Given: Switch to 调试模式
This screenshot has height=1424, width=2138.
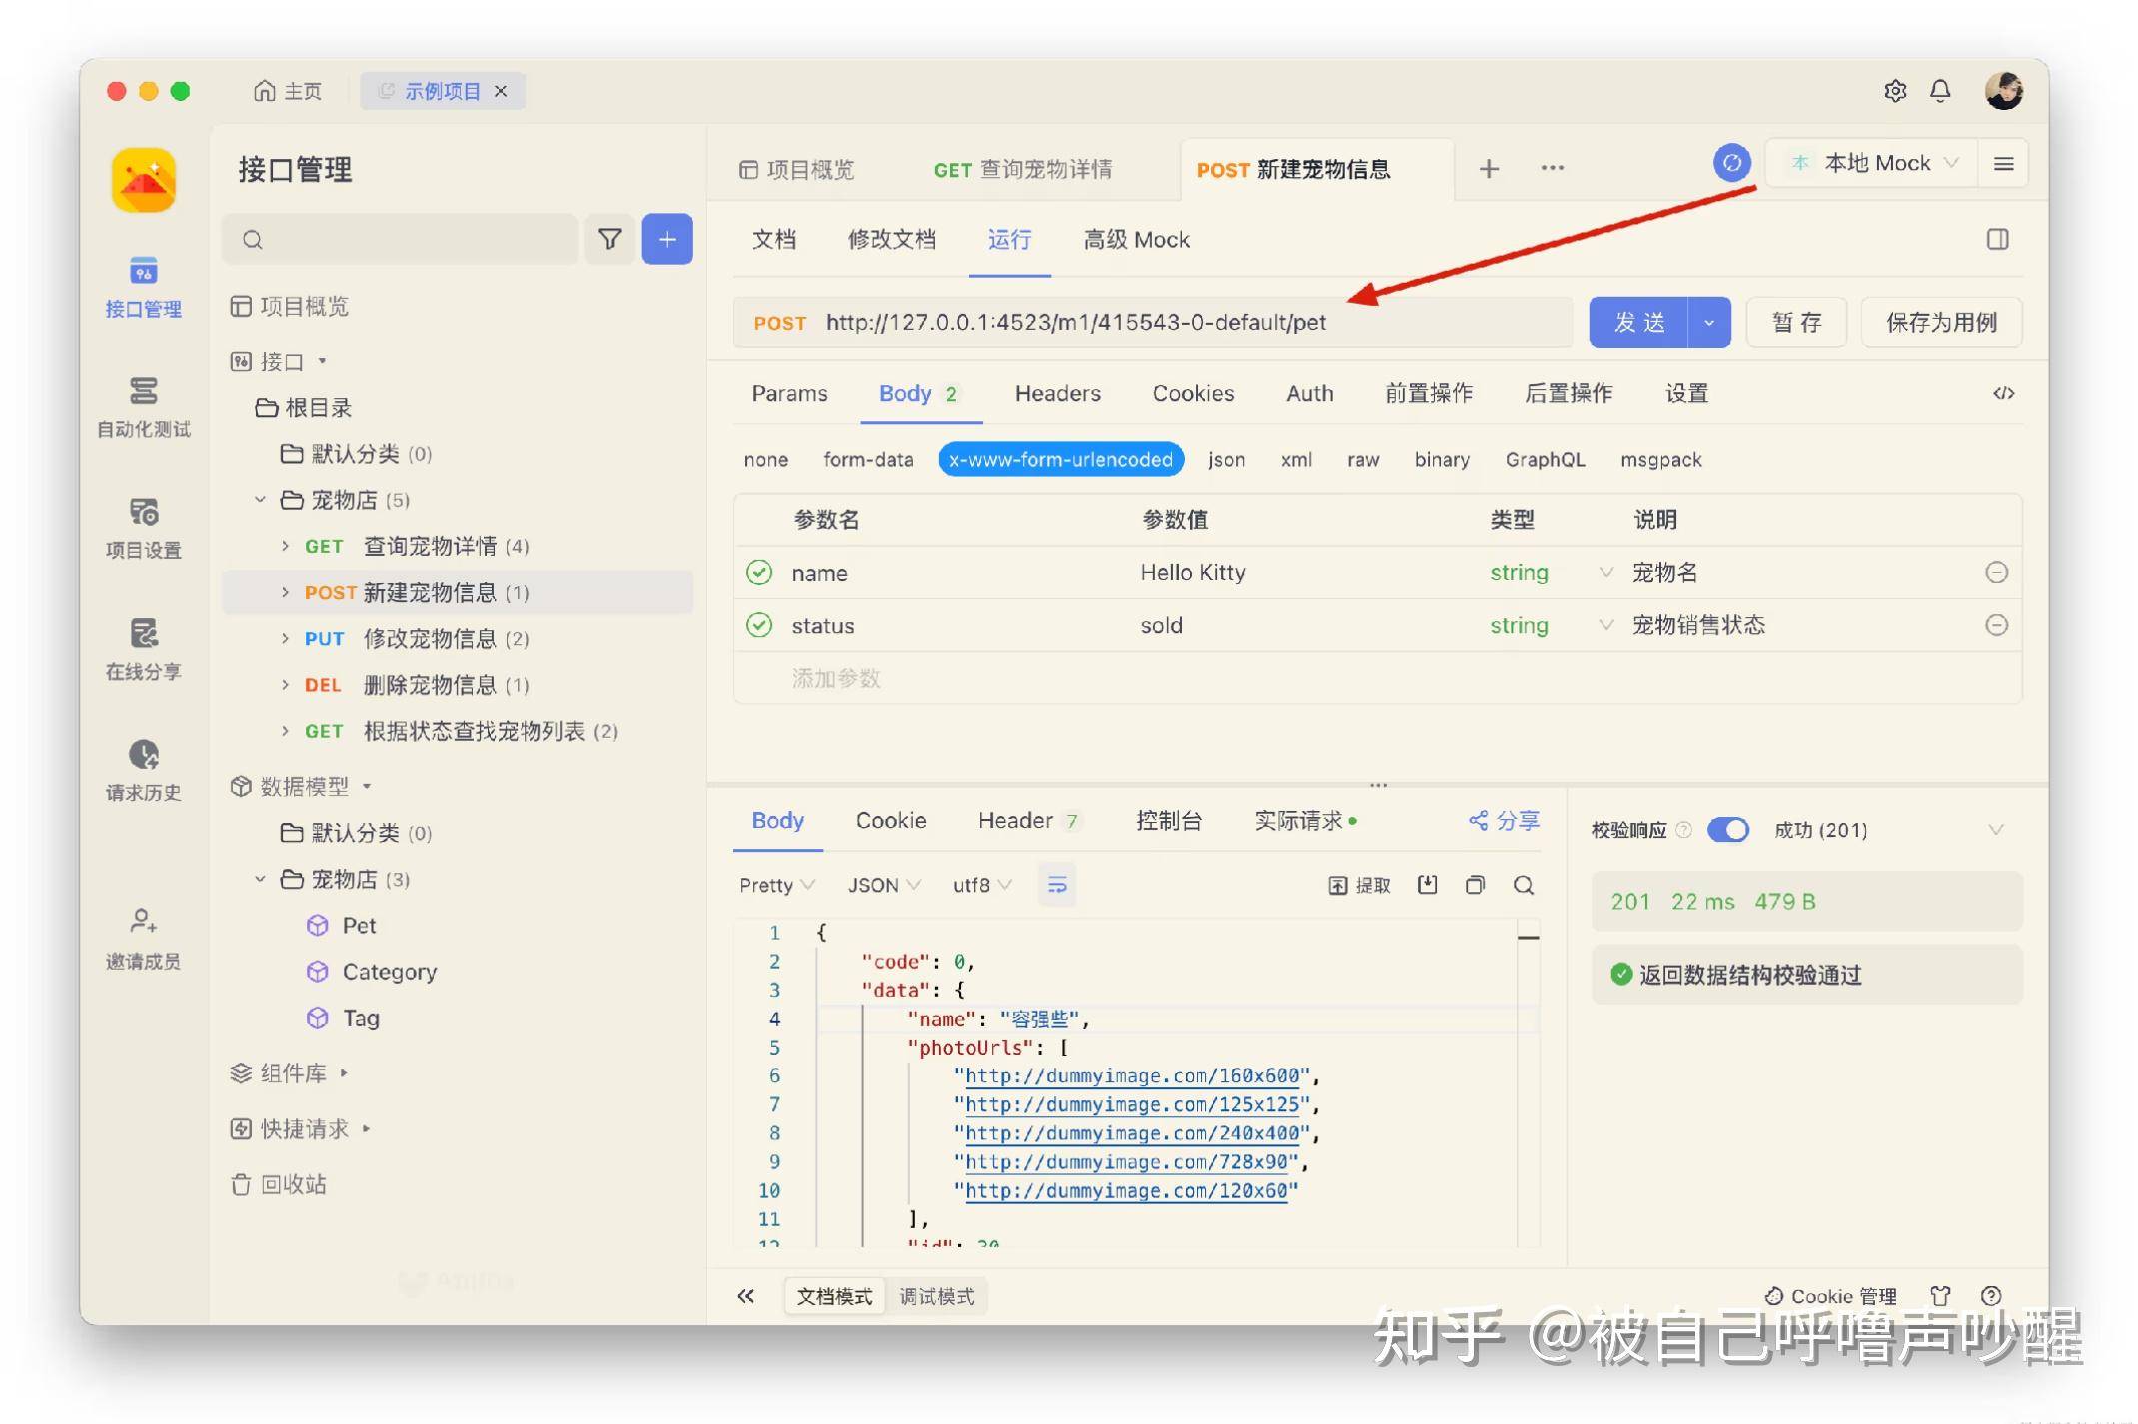Looking at the screenshot, I should click(x=936, y=1296).
